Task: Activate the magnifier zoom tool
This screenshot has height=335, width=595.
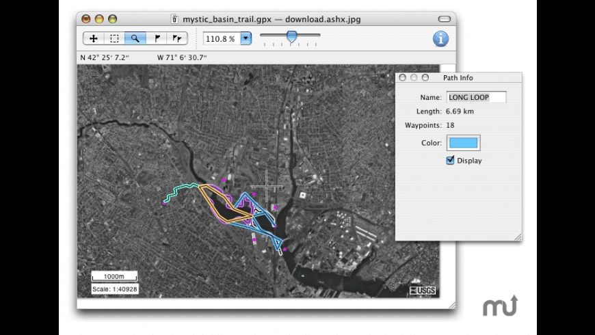Action: [x=135, y=39]
